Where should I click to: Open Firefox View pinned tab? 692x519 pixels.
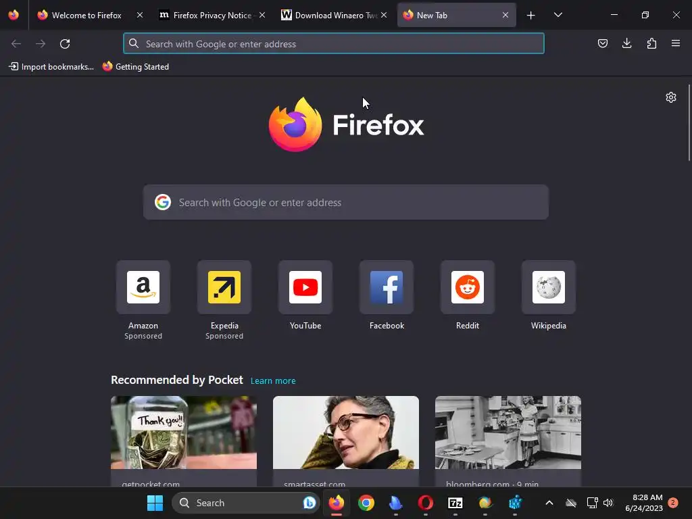(x=14, y=15)
